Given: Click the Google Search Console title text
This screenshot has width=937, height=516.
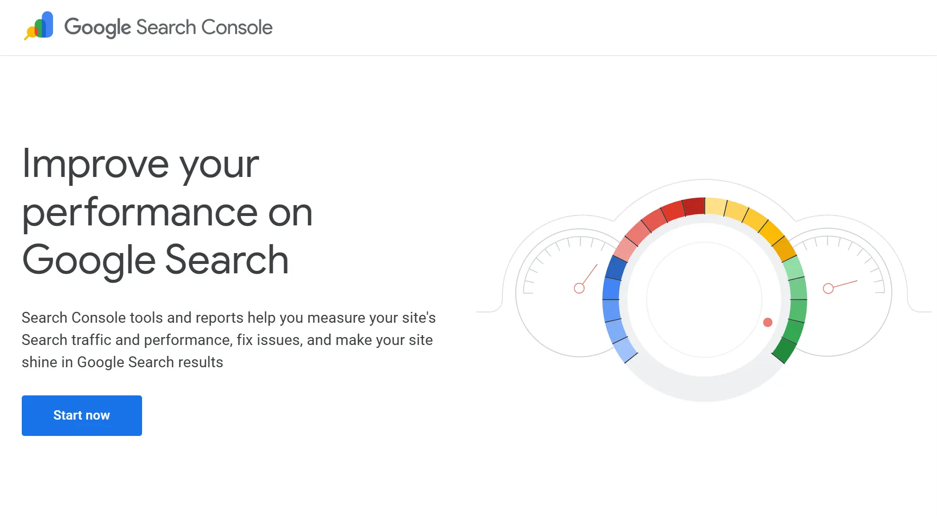Looking at the screenshot, I should tap(168, 27).
